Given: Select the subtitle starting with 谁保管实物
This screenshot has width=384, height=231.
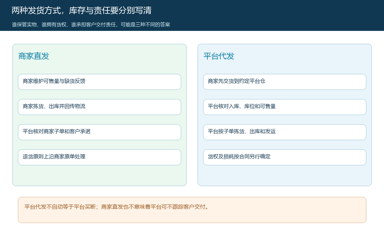Looking at the screenshot, I should (x=91, y=25).
